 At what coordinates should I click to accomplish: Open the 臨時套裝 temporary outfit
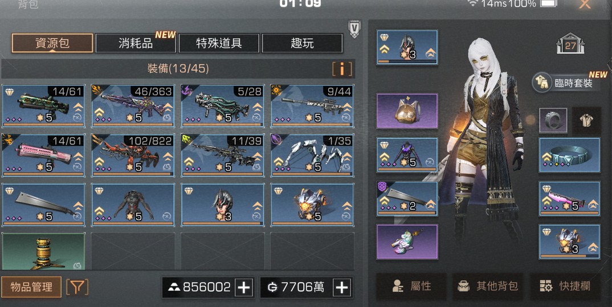click(x=566, y=82)
